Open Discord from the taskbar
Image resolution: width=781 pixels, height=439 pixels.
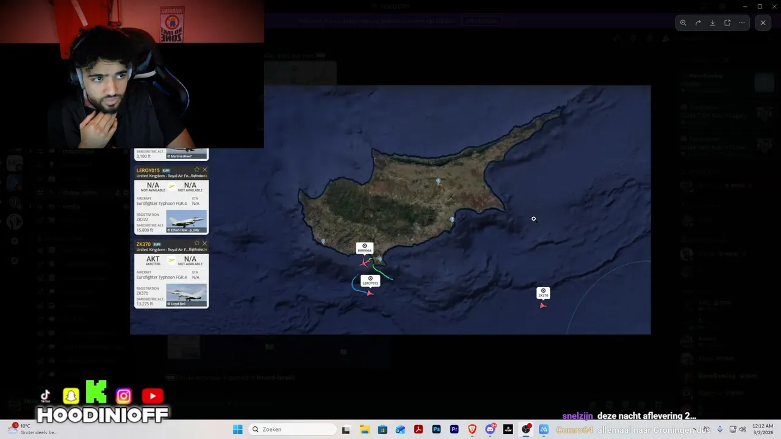[x=490, y=429]
